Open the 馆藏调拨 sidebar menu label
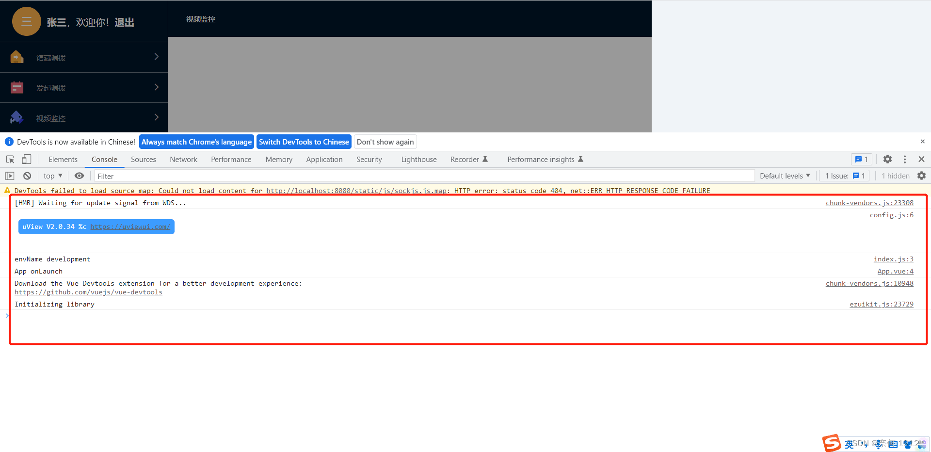 [51, 58]
